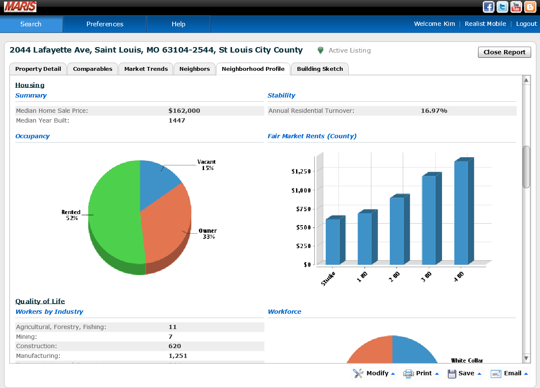This screenshot has height=388, width=540.
Task: Click the Save floppy disk icon
Action: click(452, 374)
